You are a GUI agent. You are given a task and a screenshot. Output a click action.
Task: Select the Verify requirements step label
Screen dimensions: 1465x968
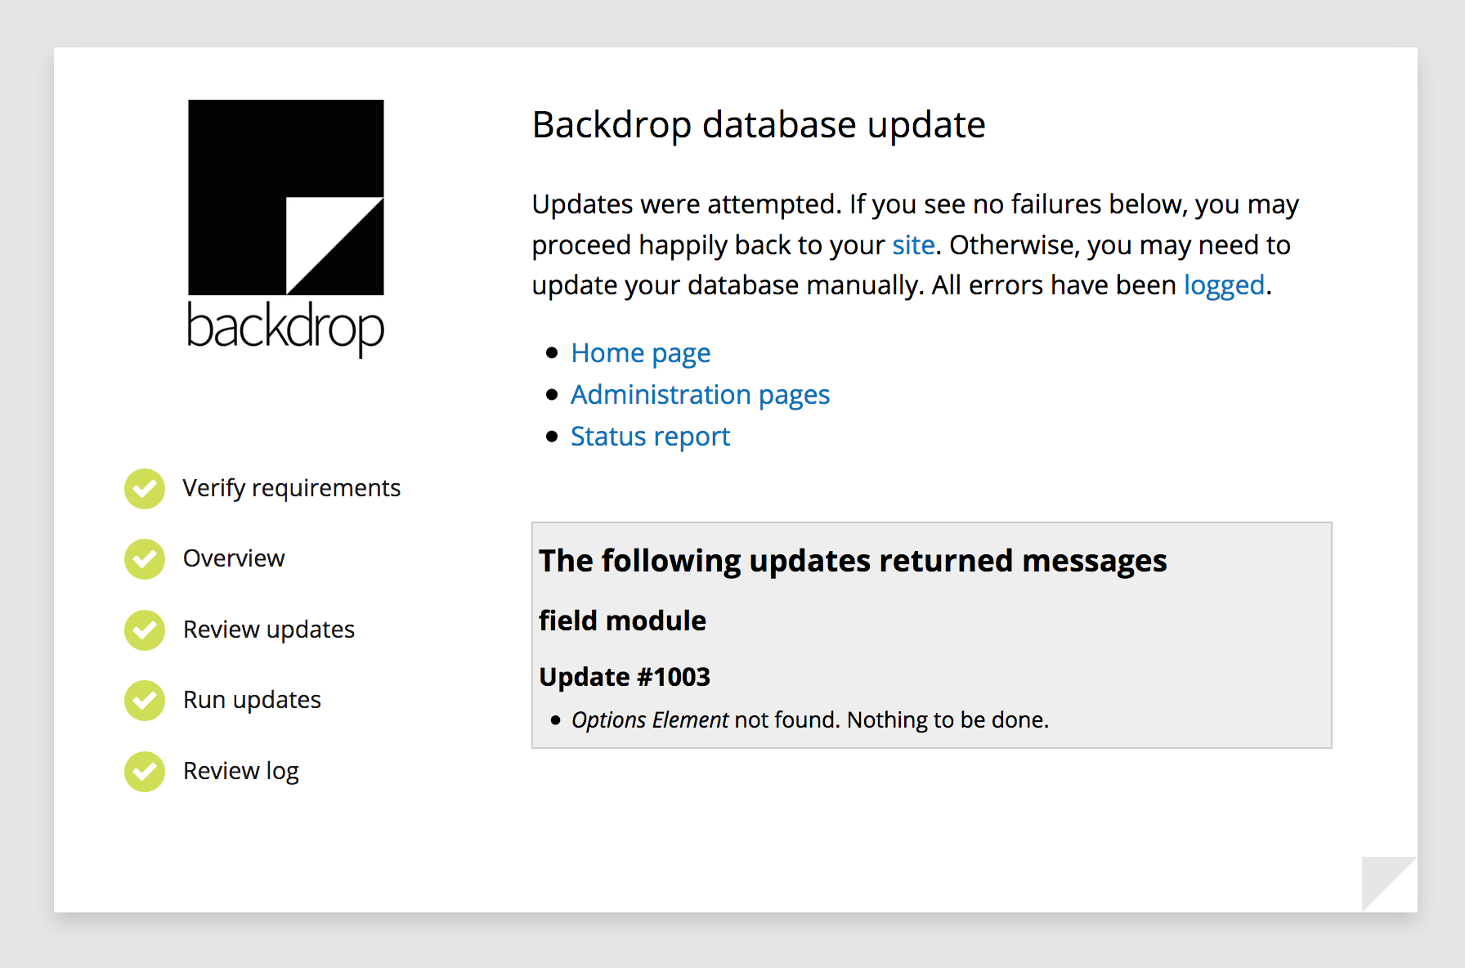tap(292, 488)
